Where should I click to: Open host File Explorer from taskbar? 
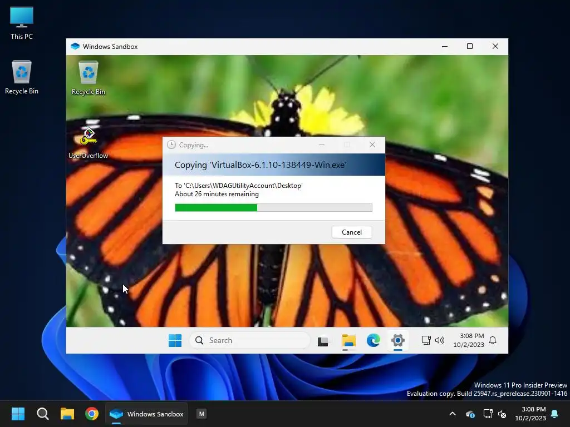[67, 414]
